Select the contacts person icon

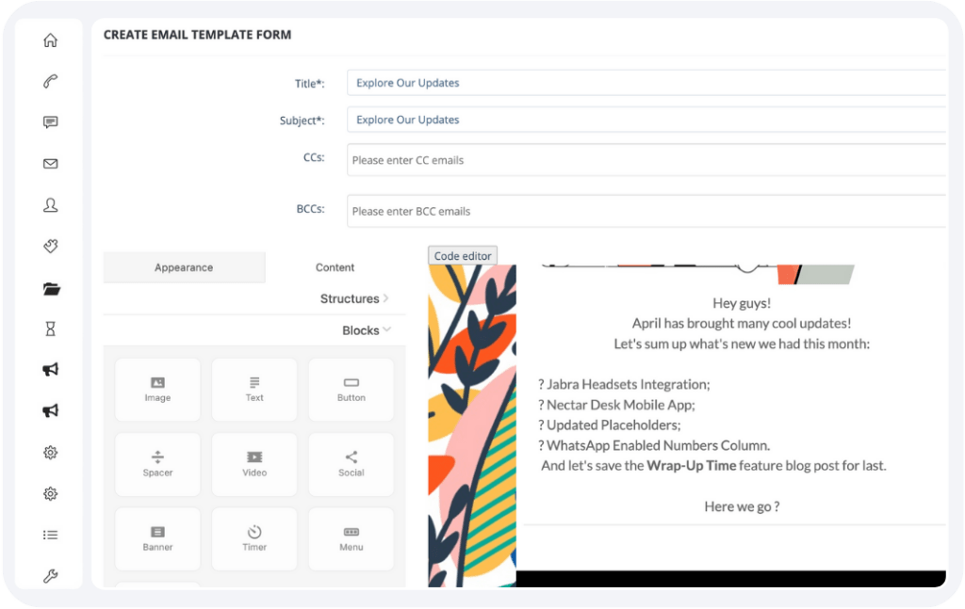coord(50,204)
